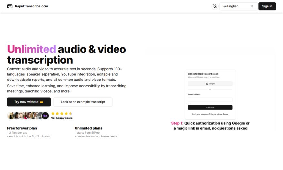Image resolution: width=283 pixels, height=170 pixels.
Task: Click the Try now without button
Action: point(29,102)
